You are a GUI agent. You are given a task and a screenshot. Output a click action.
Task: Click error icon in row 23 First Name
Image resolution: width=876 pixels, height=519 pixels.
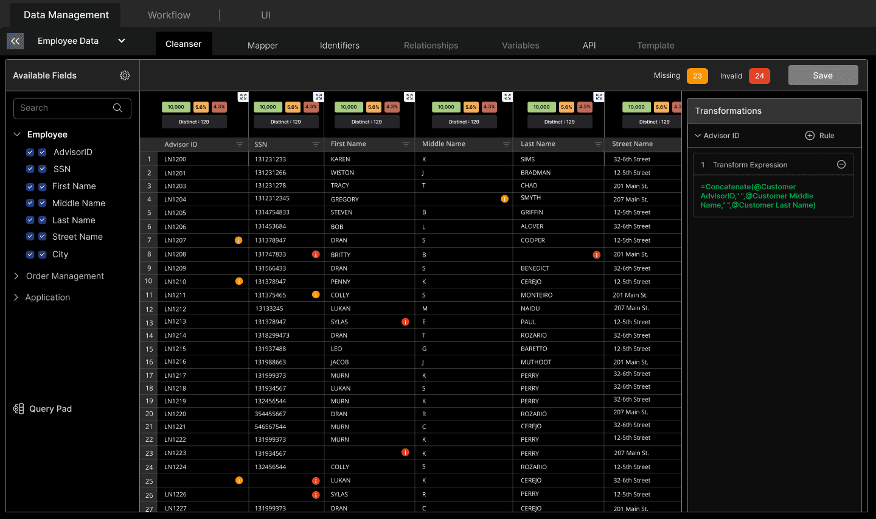405,452
